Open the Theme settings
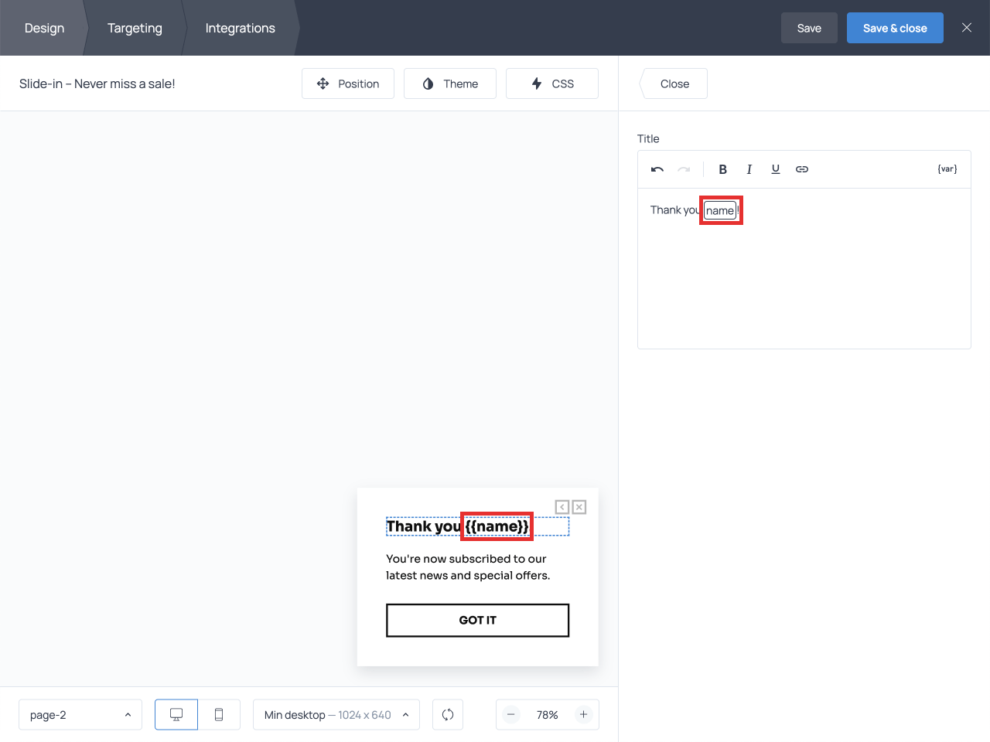Screen dimensions: 990x742 450,83
